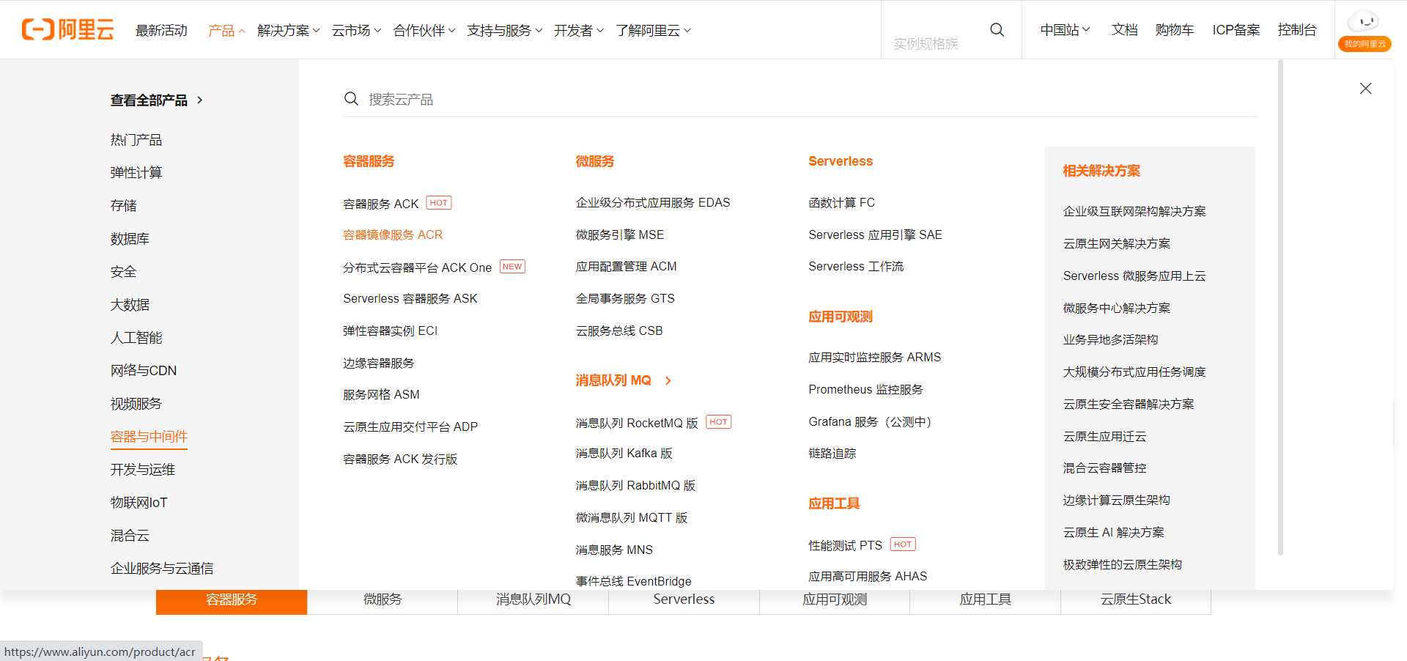1407x661 pixels.
Task: Switch to the 应用工具 tab
Action: pyautogui.click(x=986, y=600)
